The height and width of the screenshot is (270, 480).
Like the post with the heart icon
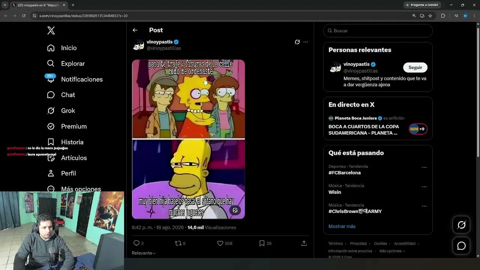[220, 243]
